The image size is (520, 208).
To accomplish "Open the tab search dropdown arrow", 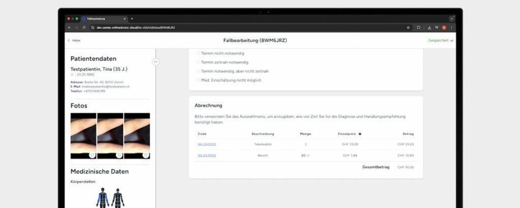I will 451,19.
